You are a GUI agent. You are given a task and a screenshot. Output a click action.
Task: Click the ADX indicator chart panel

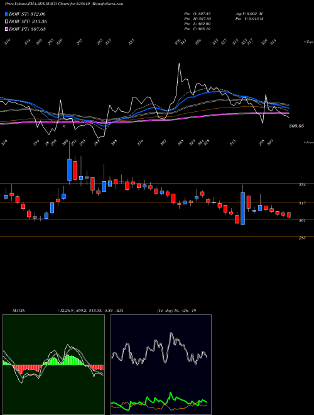click(x=161, y=365)
